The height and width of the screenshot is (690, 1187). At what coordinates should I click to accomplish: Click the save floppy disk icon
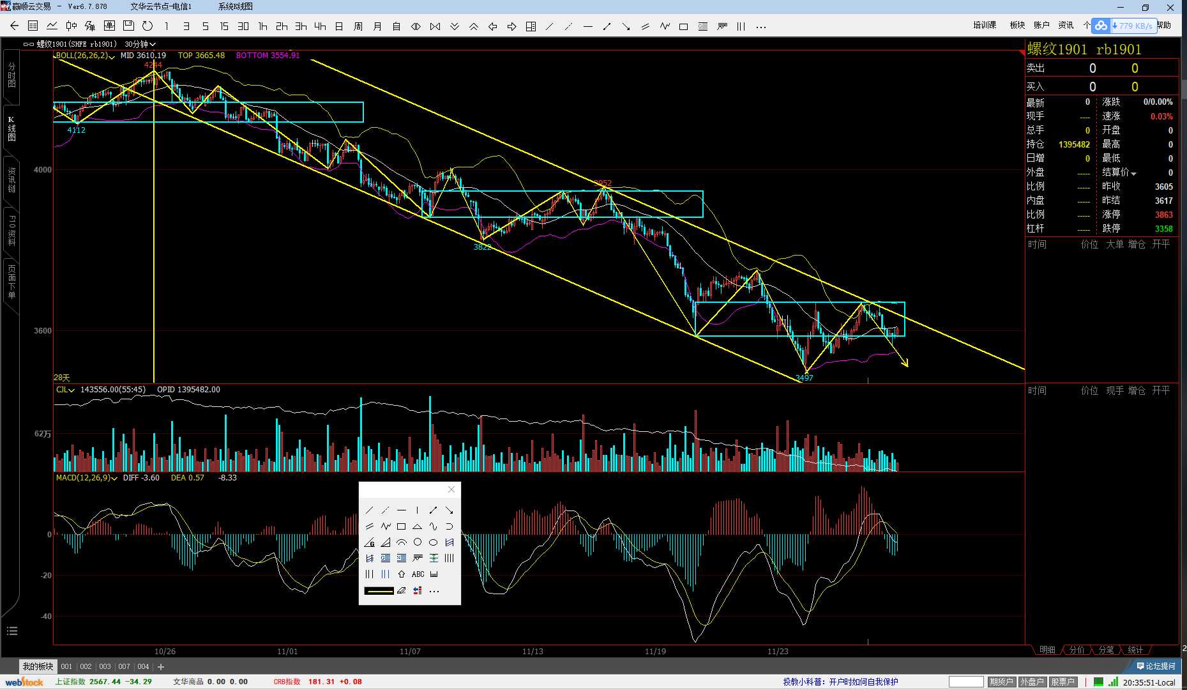pos(128,26)
